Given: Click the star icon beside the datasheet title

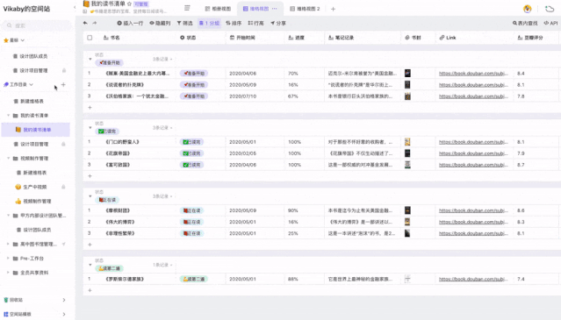Looking at the screenshot, I should pyautogui.click(x=130, y=4).
